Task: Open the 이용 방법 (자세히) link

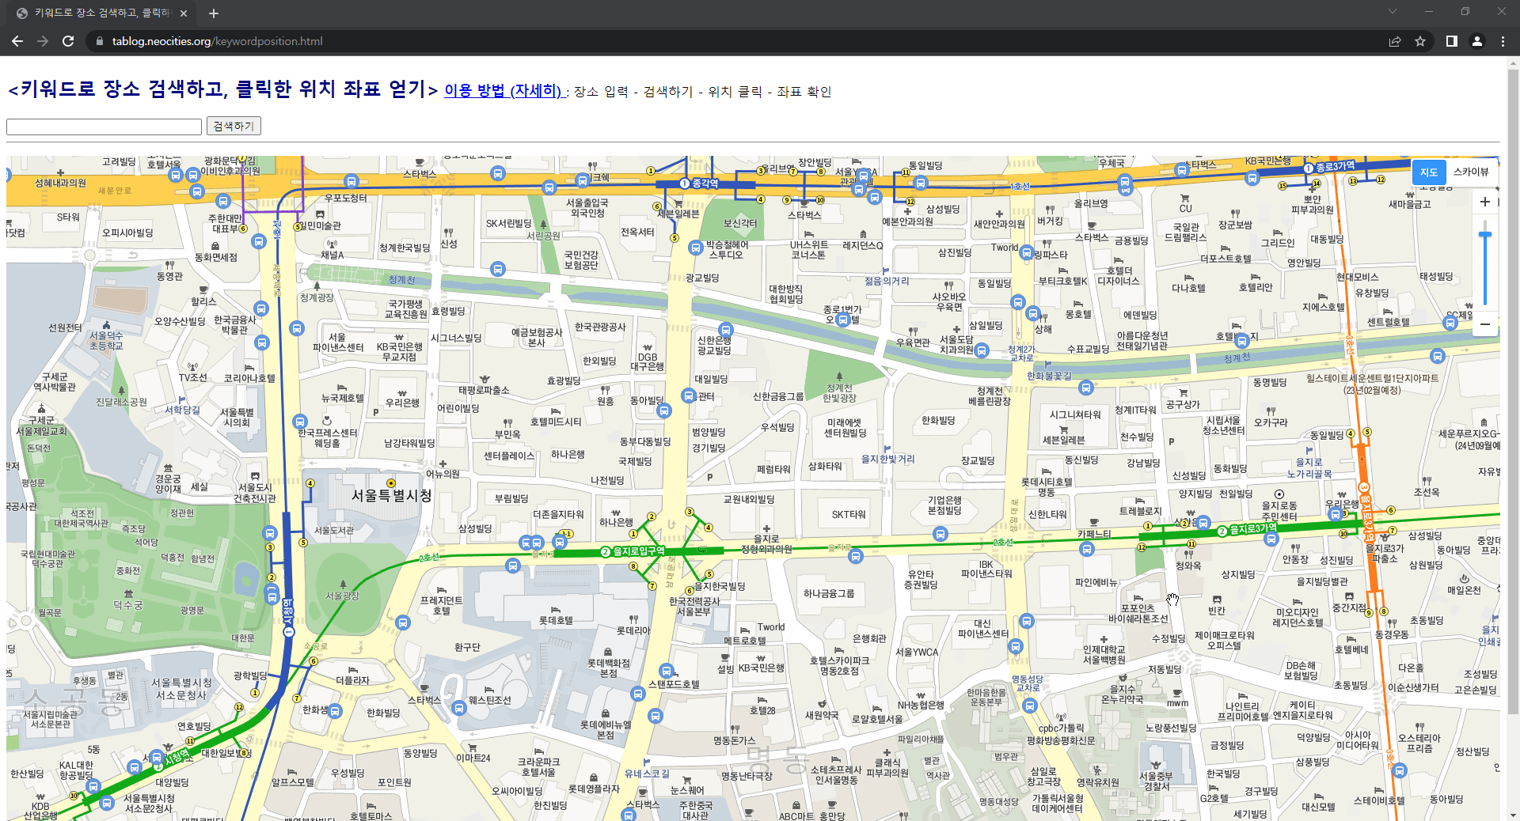Action: [504, 90]
